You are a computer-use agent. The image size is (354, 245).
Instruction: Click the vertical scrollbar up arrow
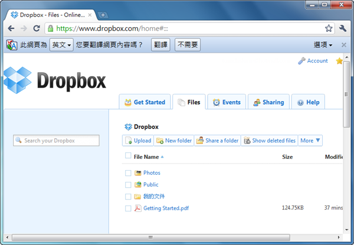pyautogui.click(x=346, y=57)
